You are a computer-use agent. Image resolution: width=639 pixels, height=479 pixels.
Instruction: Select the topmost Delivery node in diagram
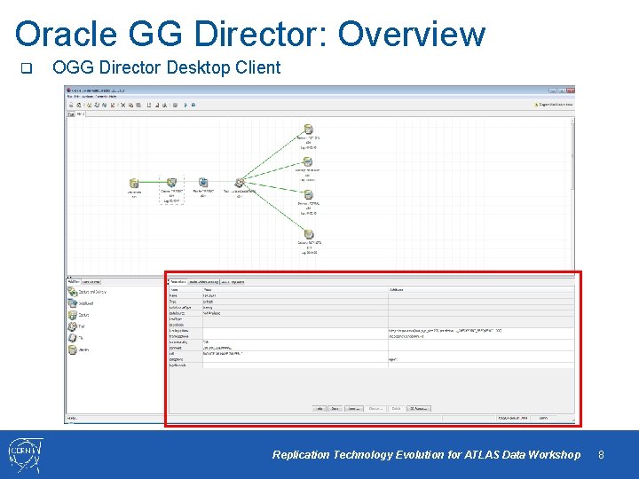tap(309, 130)
